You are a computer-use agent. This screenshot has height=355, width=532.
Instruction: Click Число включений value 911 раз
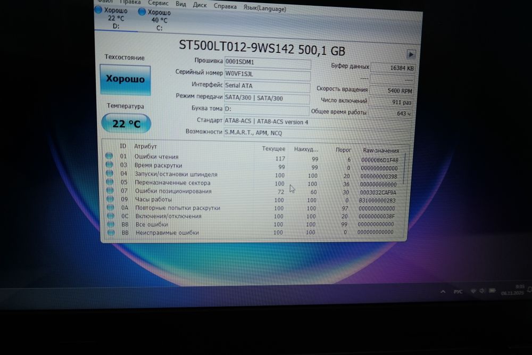click(x=390, y=102)
